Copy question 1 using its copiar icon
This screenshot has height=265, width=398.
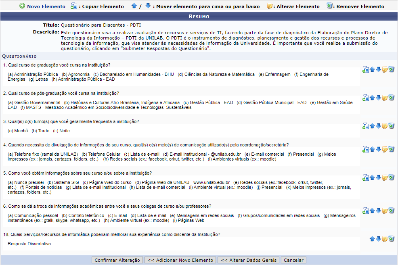point(366,69)
